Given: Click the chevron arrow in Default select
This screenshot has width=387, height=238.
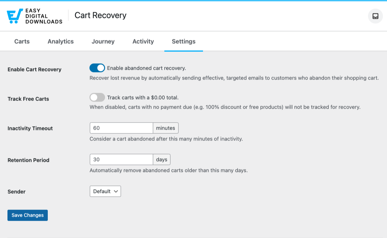Looking at the screenshot, I should (x=116, y=191).
